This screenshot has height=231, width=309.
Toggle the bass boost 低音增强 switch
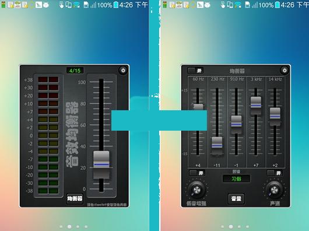tap(197, 173)
